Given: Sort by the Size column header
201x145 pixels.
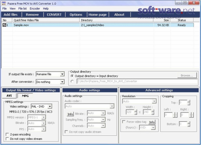Looking at the screenshot, I should coord(162,20).
